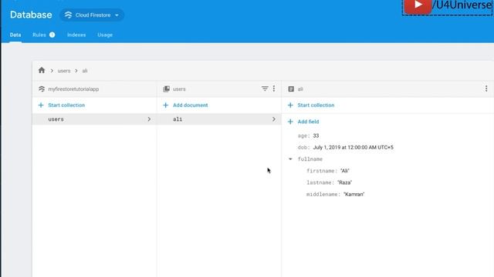Click the age field value 33

coord(316,135)
